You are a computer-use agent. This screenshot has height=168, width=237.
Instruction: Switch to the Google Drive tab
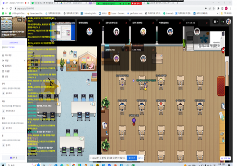73,3
